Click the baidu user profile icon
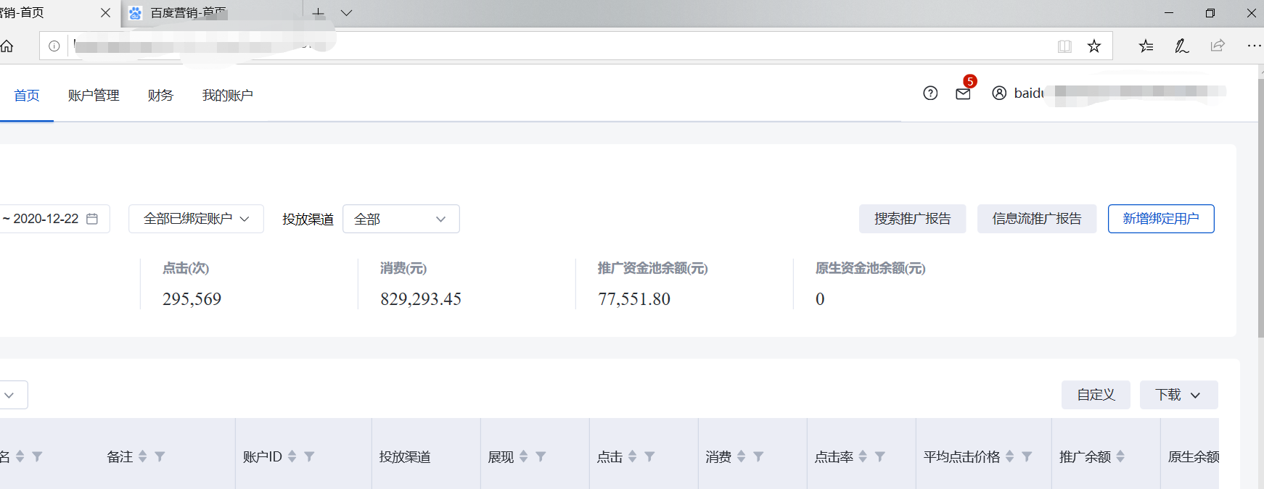The width and height of the screenshot is (1264, 489). (999, 93)
